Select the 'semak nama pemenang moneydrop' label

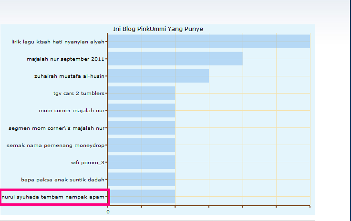[55, 145]
